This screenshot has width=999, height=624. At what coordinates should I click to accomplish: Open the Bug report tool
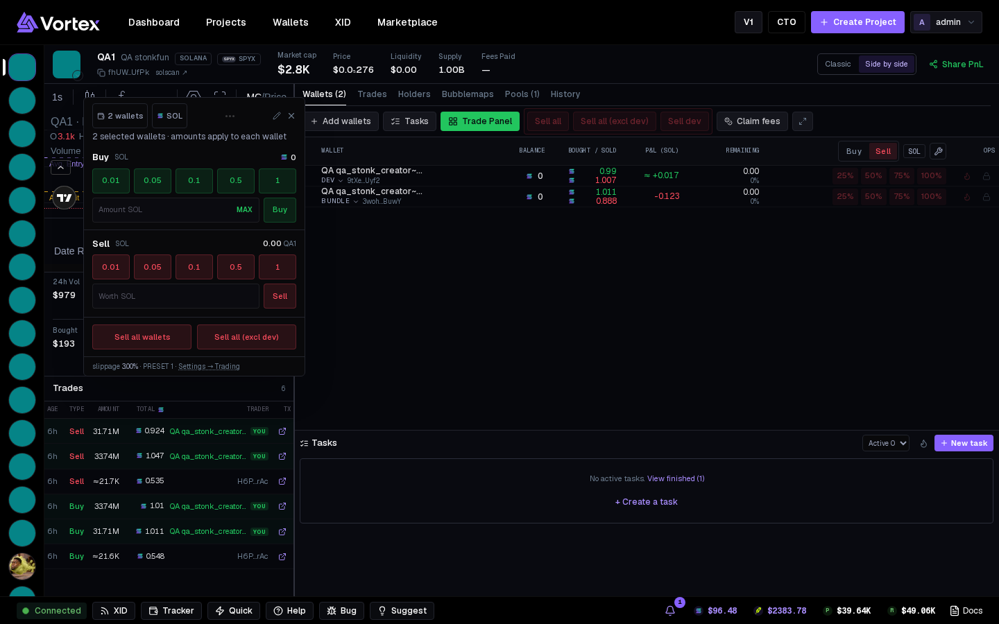click(x=341, y=611)
